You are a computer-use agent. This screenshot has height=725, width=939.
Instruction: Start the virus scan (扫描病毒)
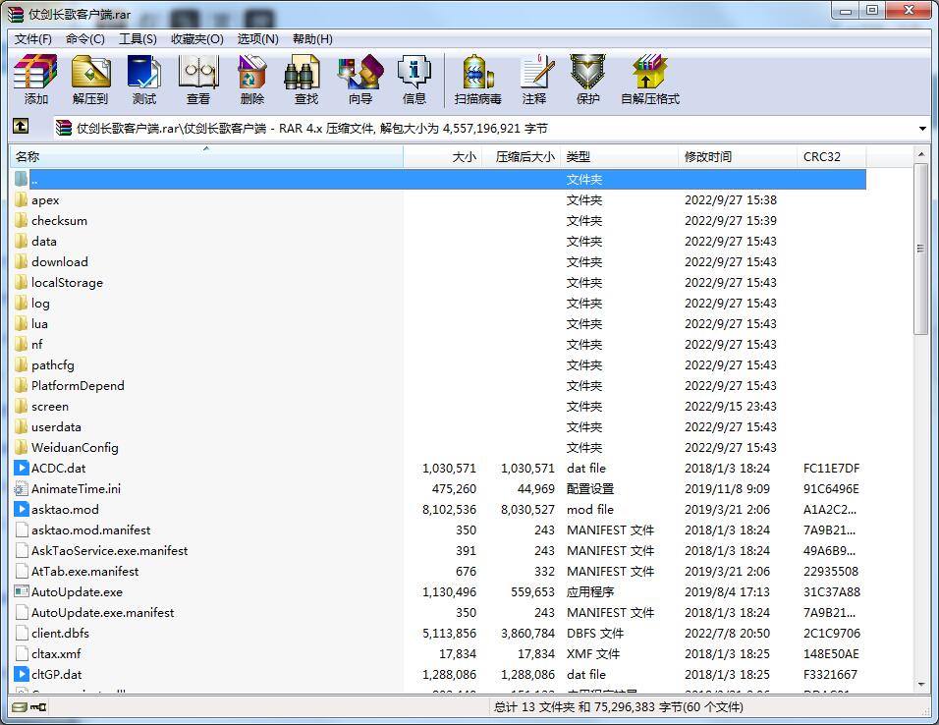tap(478, 79)
